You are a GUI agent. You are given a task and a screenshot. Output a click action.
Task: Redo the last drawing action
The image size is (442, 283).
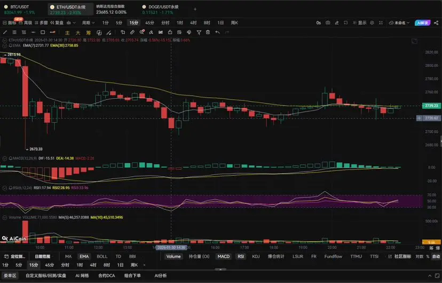point(227,33)
